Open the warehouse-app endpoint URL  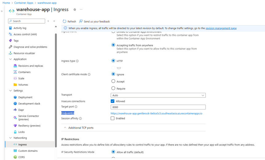[156, 113]
